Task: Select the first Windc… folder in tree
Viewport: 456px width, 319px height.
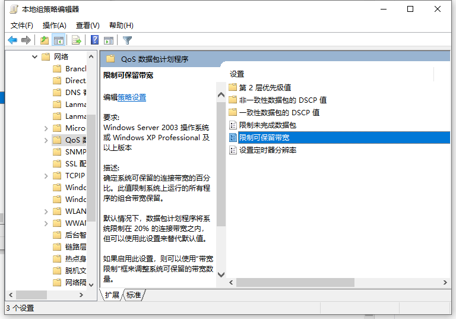Action: coord(69,188)
